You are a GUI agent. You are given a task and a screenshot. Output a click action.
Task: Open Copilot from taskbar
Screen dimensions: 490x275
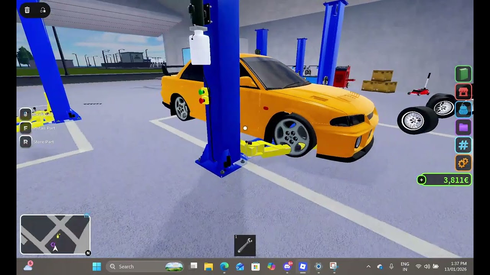click(271, 267)
